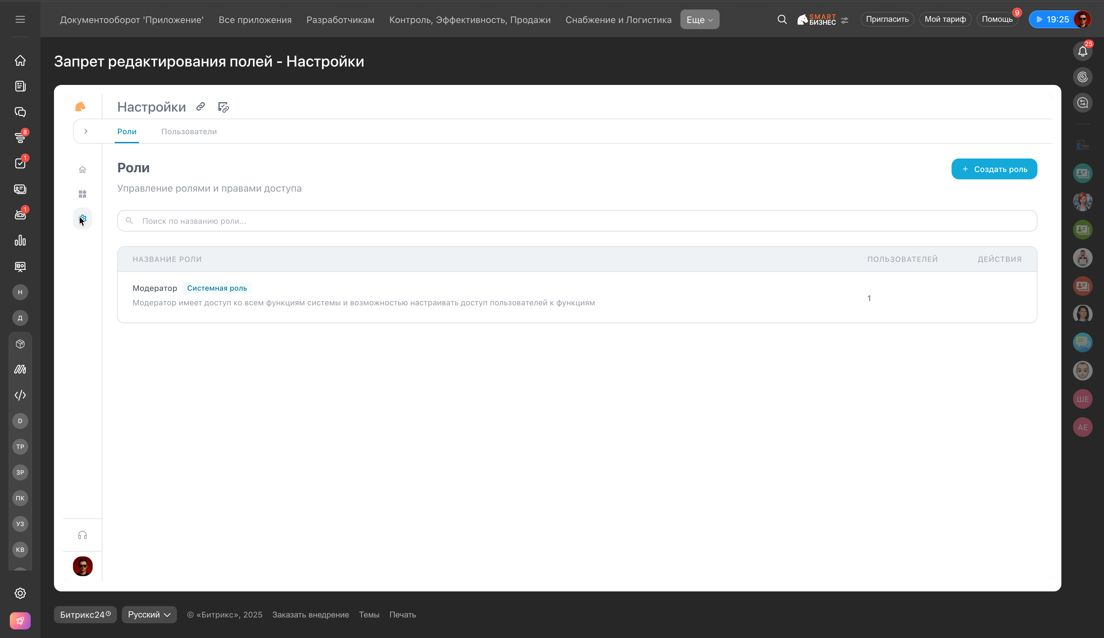1104x638 pixels.
Task: Switch to the Пользователи tab
Action: (x=189, y=132)
